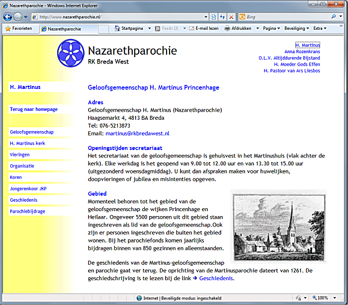
Task: Click the status bar protected mode lock icon
Action: point(298,298)
